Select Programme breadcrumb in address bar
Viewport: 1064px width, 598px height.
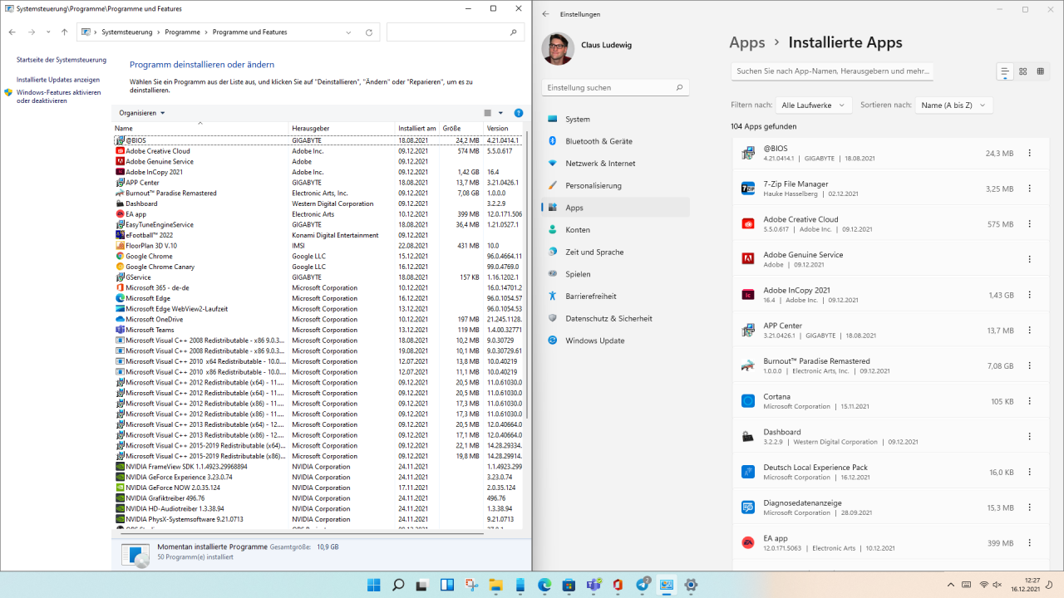point(182,32)
